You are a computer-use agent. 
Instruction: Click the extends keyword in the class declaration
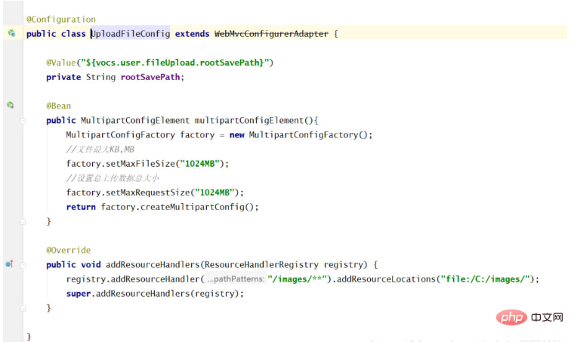pos(193,34)
